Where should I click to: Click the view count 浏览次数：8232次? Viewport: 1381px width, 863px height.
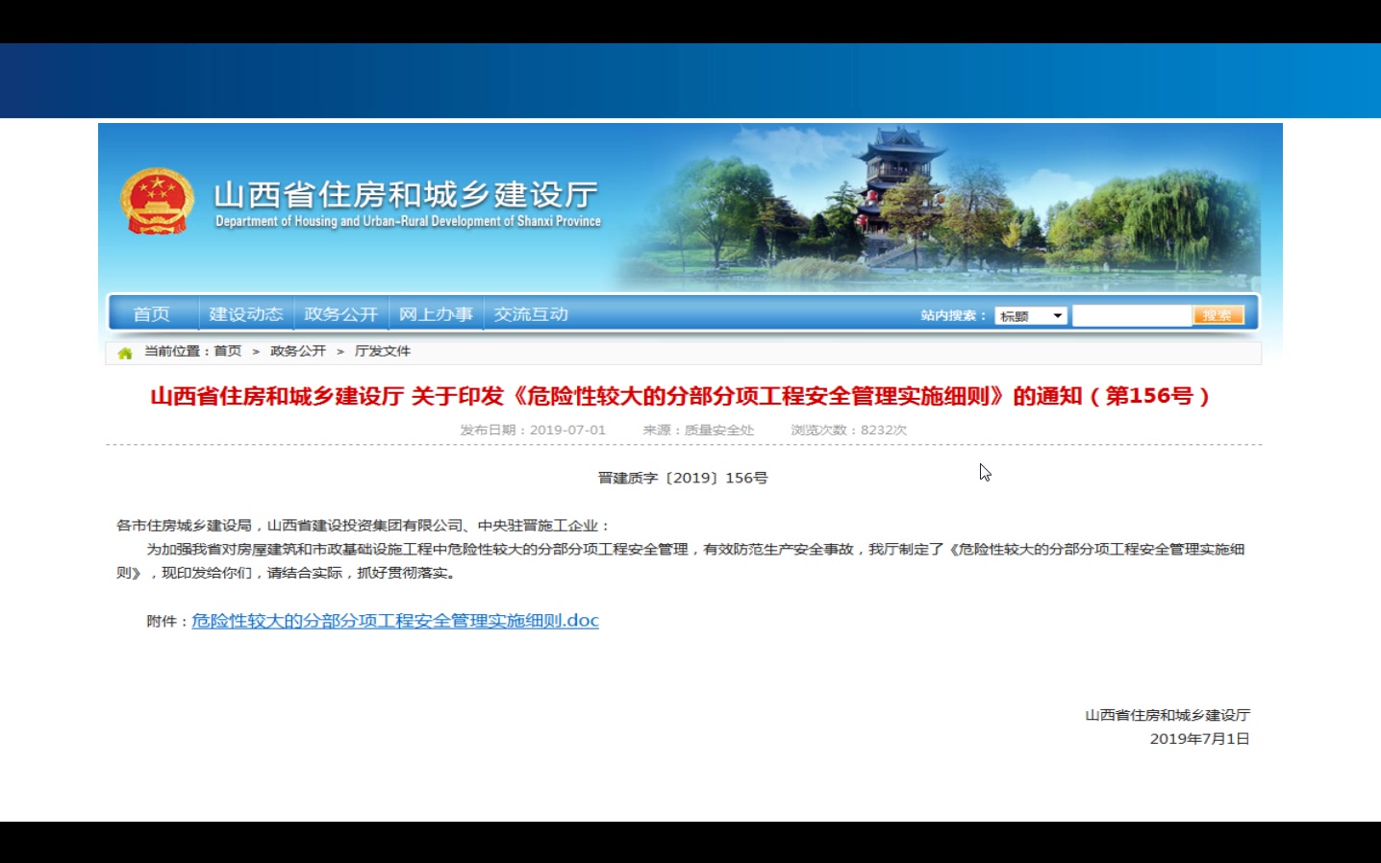coord(849,431)
